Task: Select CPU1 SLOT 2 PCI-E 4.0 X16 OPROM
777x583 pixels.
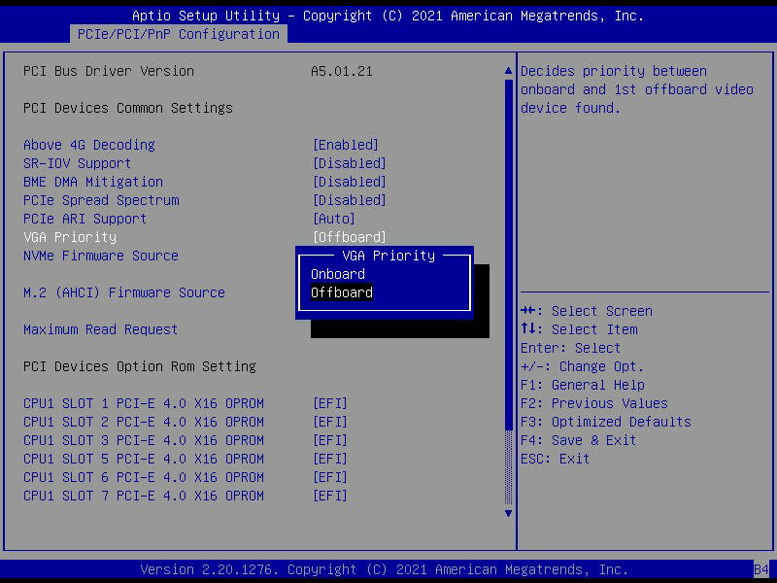Action: click(144, 422)
